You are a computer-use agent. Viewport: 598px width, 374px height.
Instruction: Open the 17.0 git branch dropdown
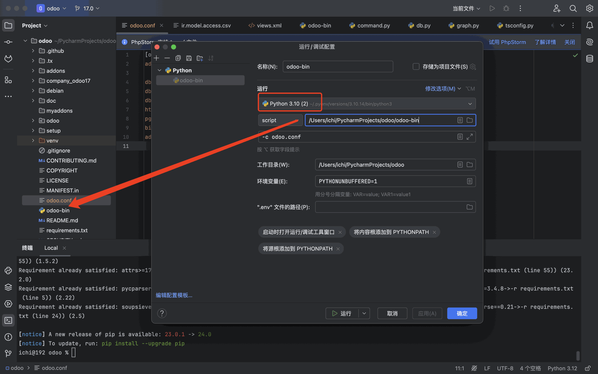(x=87, y=8)
